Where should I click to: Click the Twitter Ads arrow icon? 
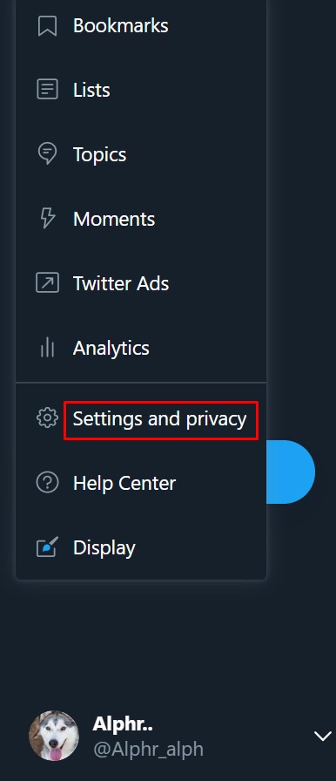(x=47, y=283)
